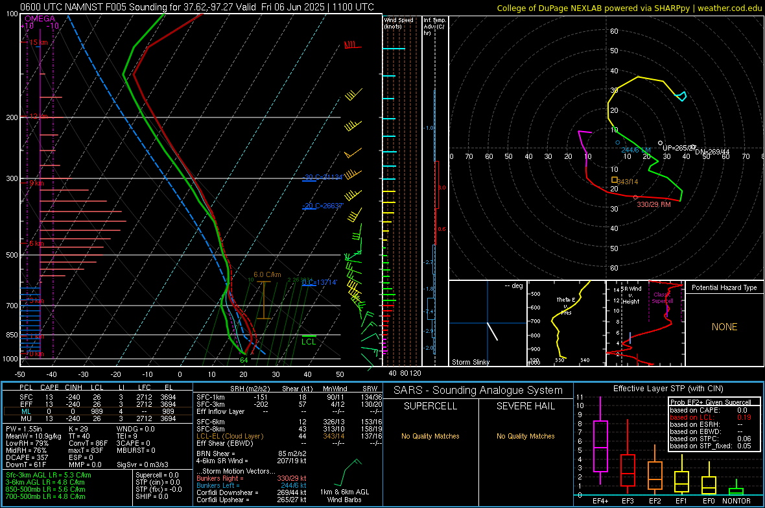Viewport: 765px width, 508px height.
Task: Click the College of DuPage NEXLAB credit text
Action: coord(629,8)
